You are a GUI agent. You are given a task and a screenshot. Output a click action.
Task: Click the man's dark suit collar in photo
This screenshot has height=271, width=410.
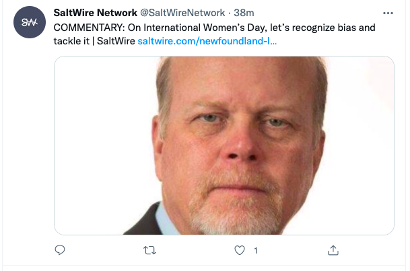coord(144,221)
